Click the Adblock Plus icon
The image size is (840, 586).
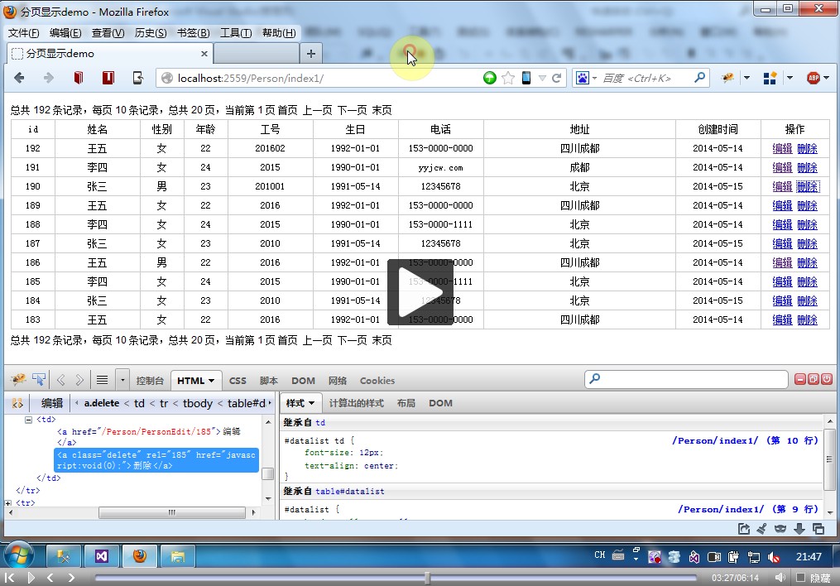coord(813,78)
